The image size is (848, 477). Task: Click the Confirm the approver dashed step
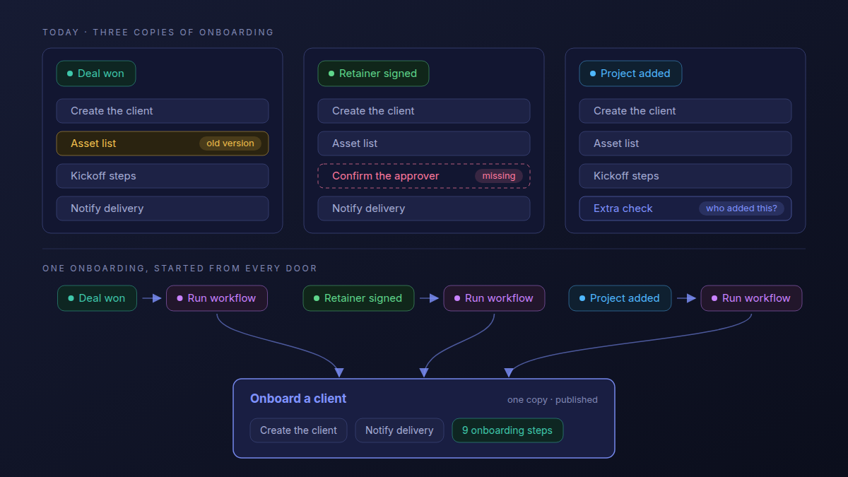(424, 176)
